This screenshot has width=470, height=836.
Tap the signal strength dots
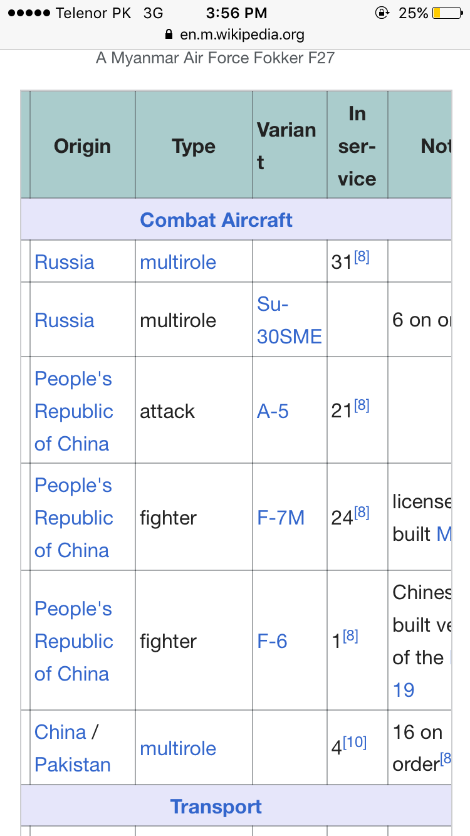28,13
